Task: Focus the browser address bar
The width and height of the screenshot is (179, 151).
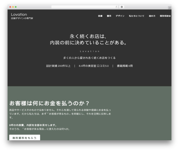Action: [x=85, y=7]
